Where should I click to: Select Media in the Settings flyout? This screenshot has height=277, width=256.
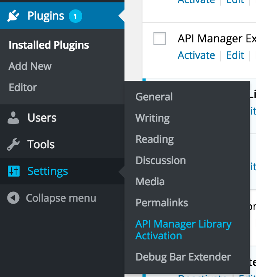(x=150, y=182)
